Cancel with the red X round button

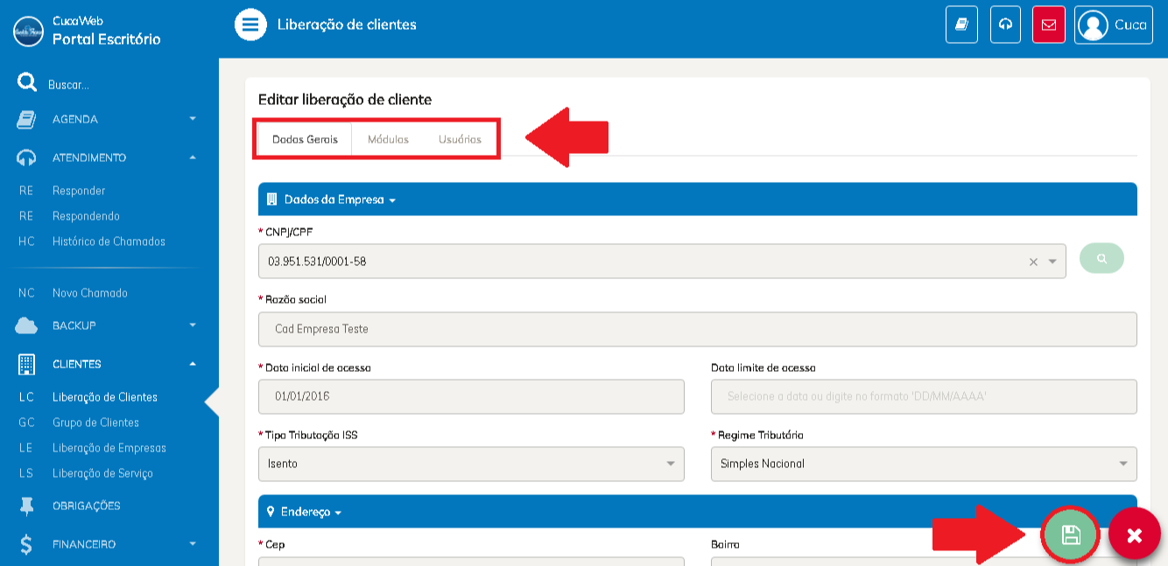point(1135,535)
